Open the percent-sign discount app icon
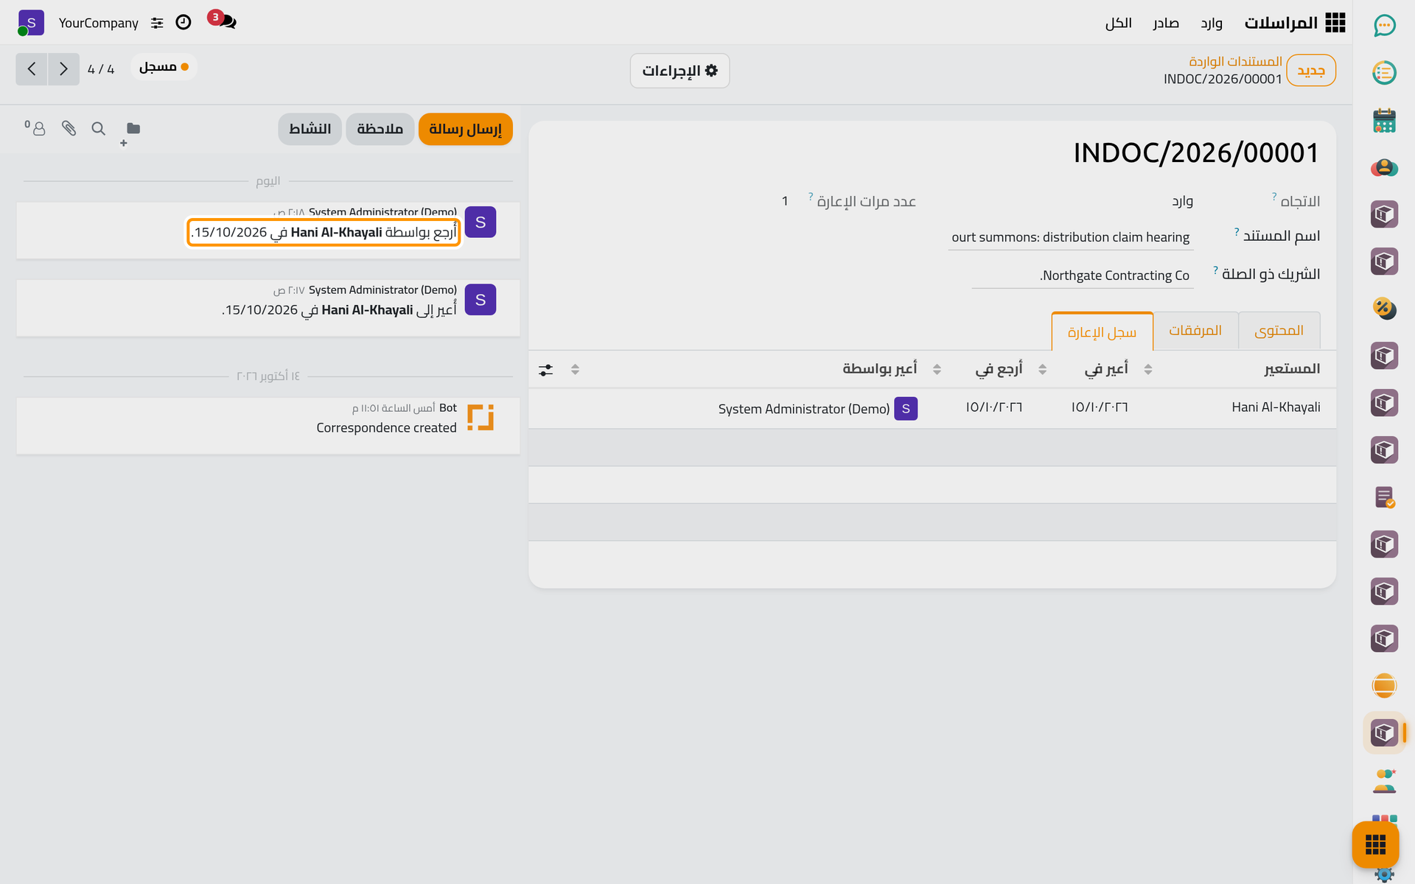 tap(1384, 309)
